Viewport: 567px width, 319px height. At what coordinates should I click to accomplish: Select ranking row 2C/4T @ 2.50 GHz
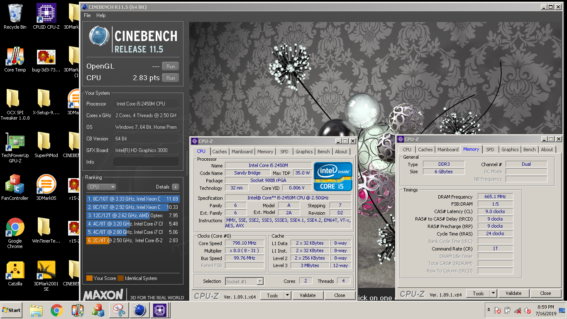point(133,240)
